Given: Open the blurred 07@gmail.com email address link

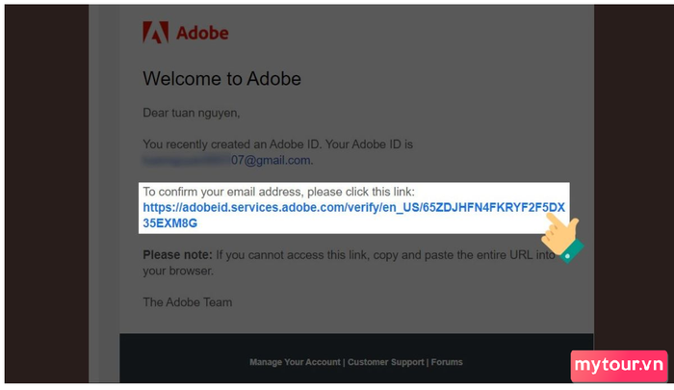Looking at the screenshot, I should pyautogui.click(x=228, y=161).
